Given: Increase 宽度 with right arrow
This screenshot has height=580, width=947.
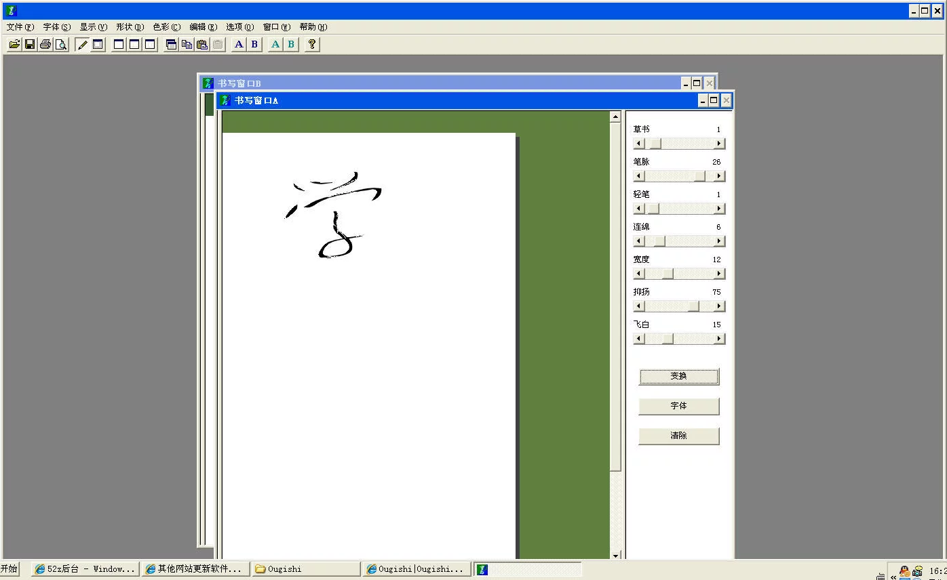Looking at the screenshot, I should 719,274.
